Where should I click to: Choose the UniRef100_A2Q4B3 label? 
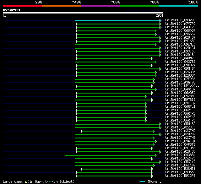click(180, 152)
